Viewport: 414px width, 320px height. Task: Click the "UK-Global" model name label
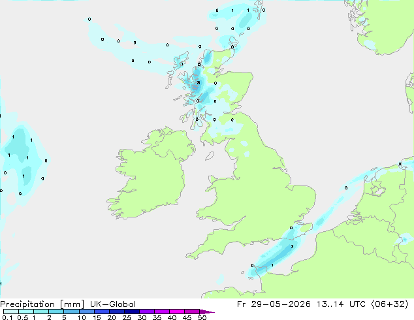pyautogui.click(x=113, y=304)
